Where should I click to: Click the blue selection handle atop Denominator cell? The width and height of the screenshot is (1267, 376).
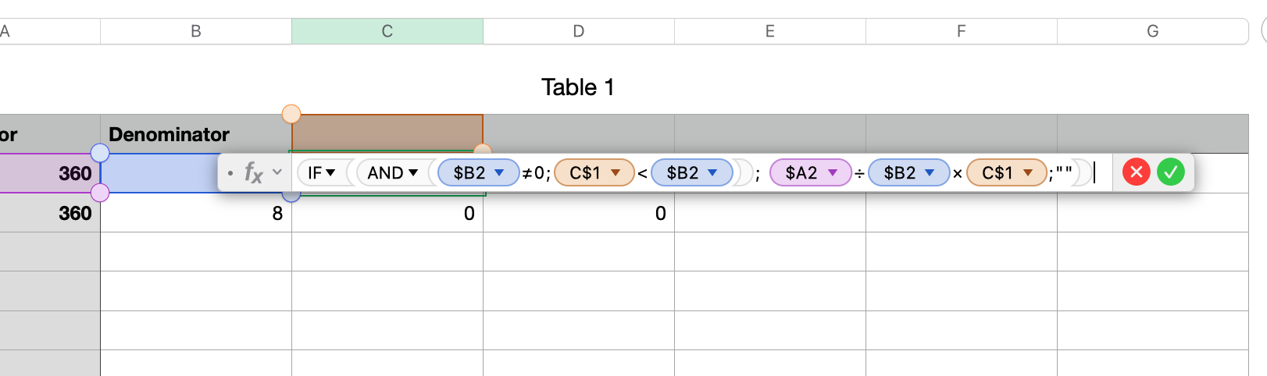[100, 152]
